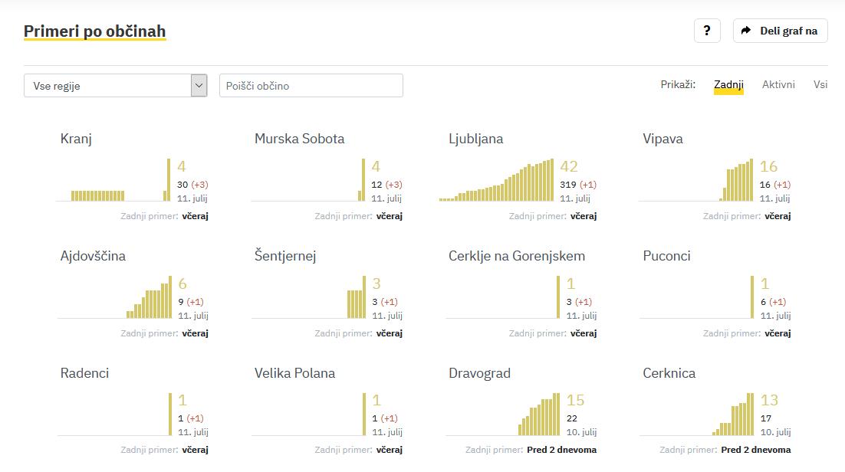This screenshot has width=845, height=472.
Task: Click the question mark help button
Action: pos(706,31)
